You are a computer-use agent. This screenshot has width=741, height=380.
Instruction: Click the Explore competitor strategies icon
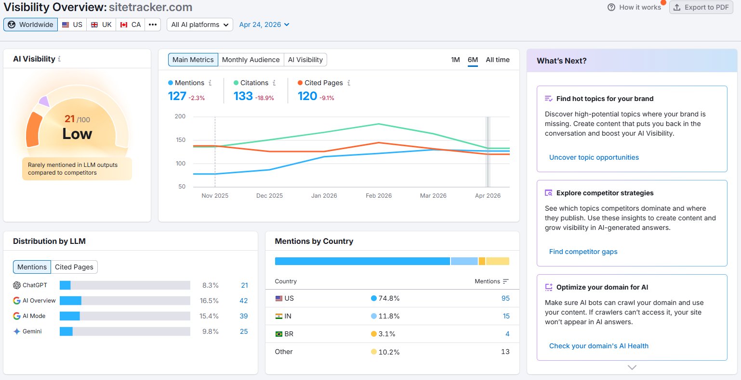tap(549, 193)
